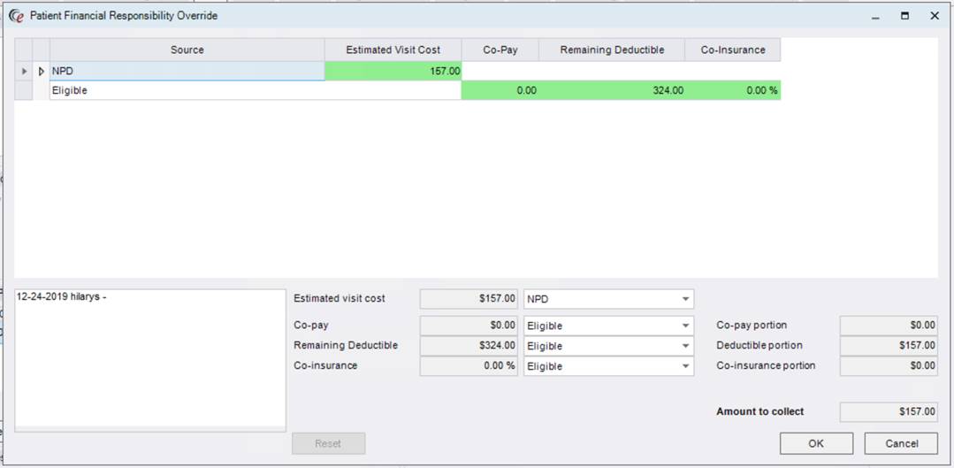Open the Estimated visit cost NPD dropdown
The height and width of the screenshot is (468, 954).
[x=685, y=299]
